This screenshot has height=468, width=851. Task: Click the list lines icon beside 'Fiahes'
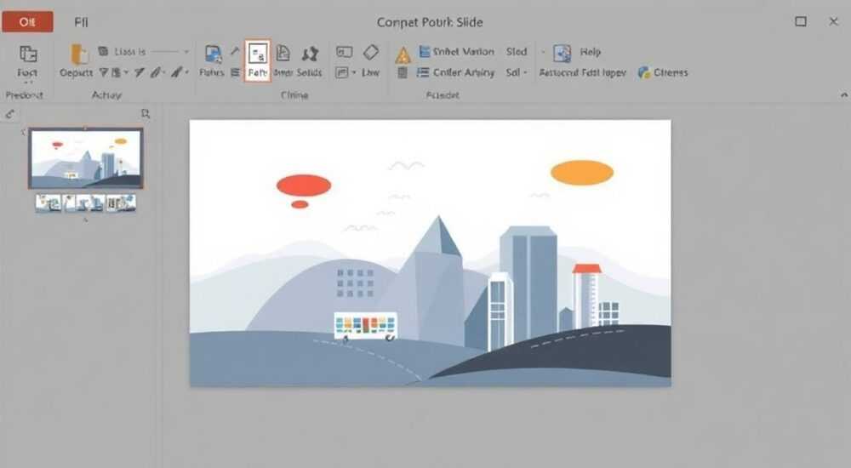pyautogui.click(x=235, y=72)
